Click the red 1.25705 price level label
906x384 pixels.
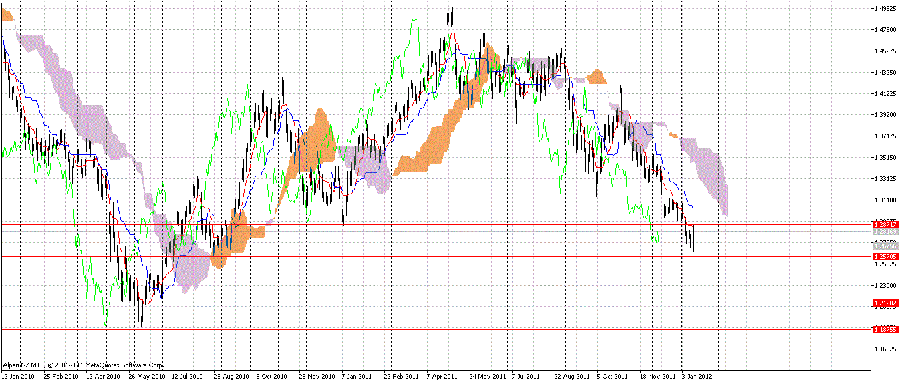coord(885,256)
